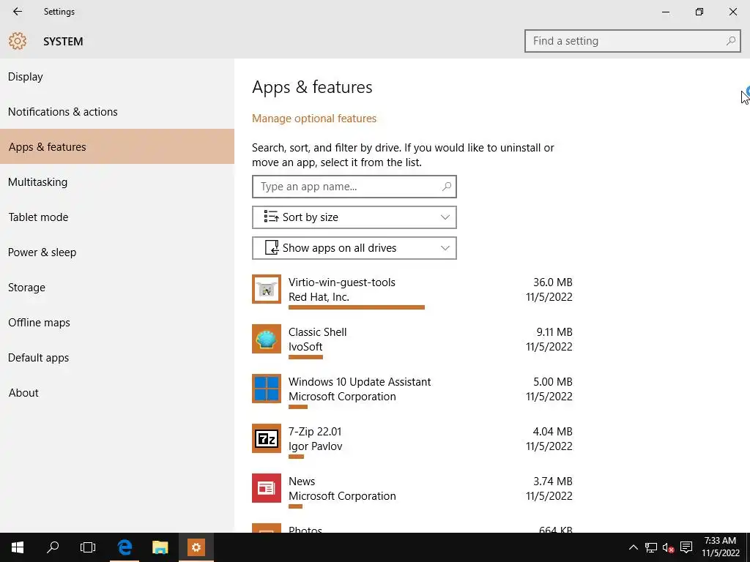The height and width of the screenshot is (562, 750).
Task: Click the magnifier in Find a setting
Action: click(x=730, y=41)
